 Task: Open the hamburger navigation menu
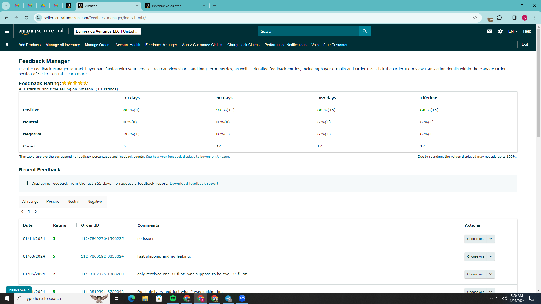point(7,31)
